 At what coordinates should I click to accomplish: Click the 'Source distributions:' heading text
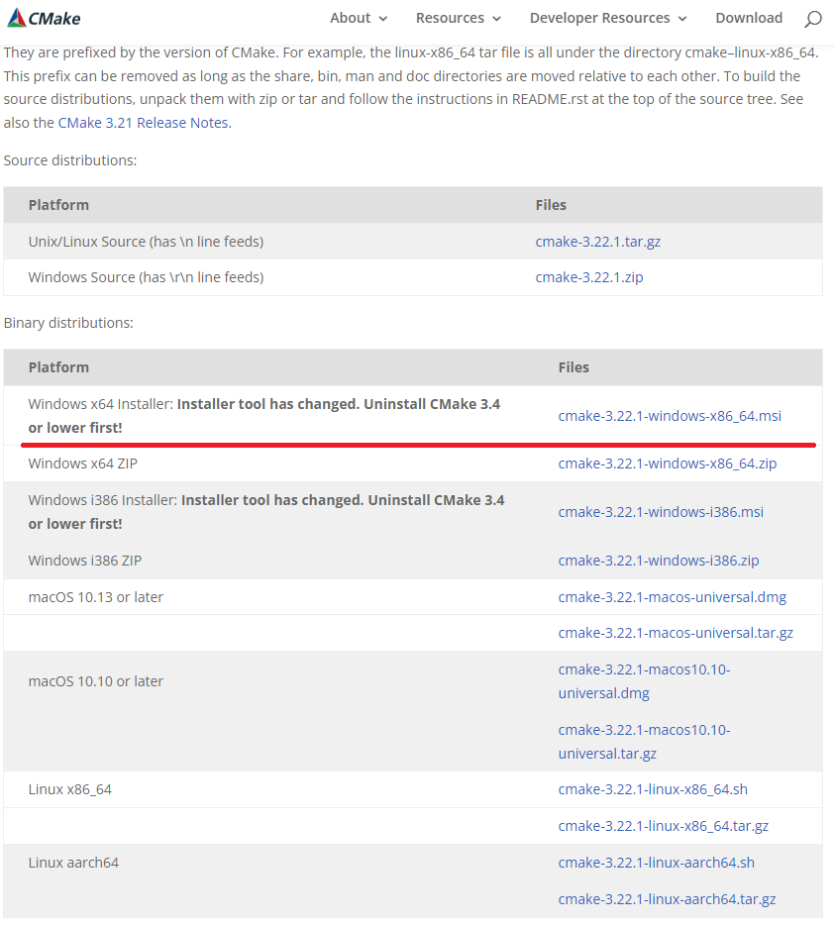pos(69,160)
